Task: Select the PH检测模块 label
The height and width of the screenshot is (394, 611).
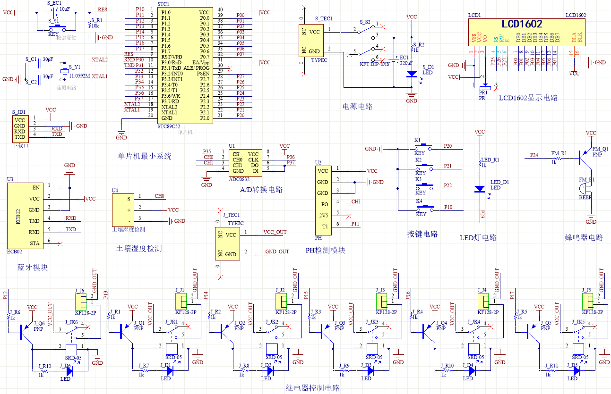Action: (x=326, y=250)
